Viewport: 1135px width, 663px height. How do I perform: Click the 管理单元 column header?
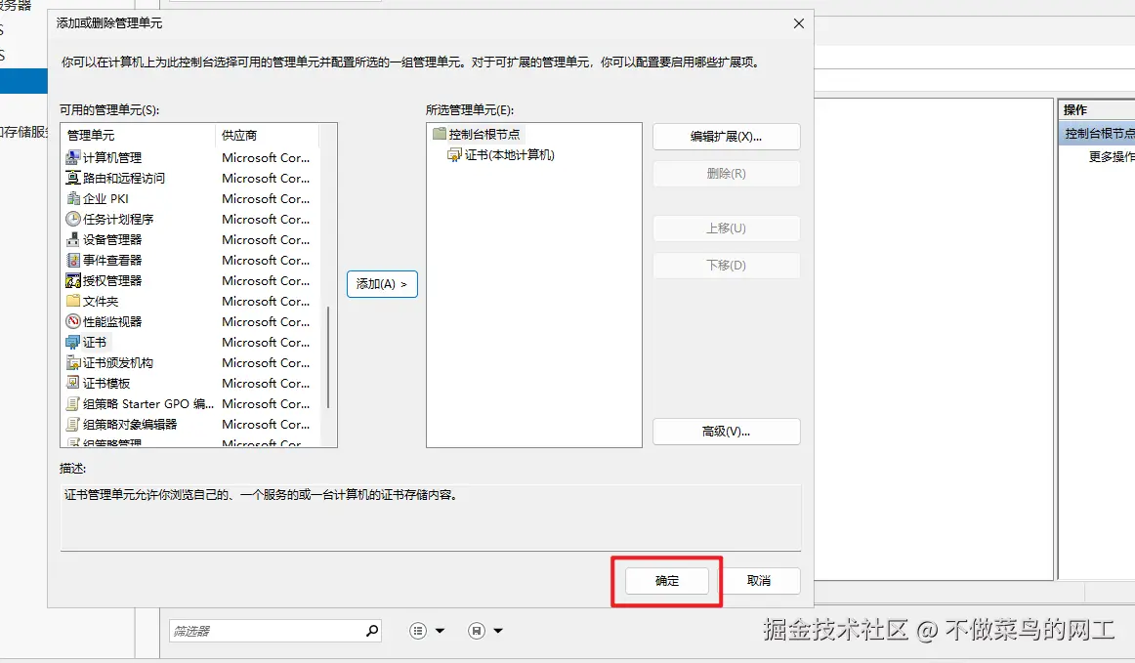pyautogui.click(x=138, y=135)
